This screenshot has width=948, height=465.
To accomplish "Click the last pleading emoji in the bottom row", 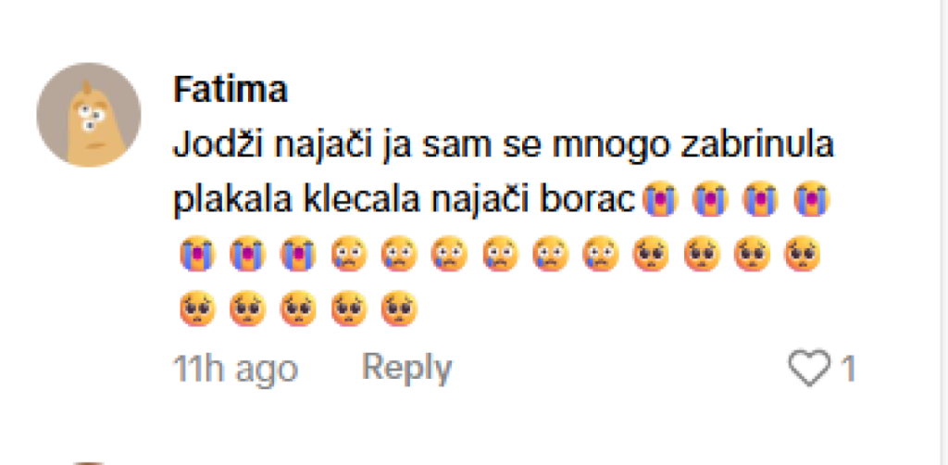I will click(399, 308).
